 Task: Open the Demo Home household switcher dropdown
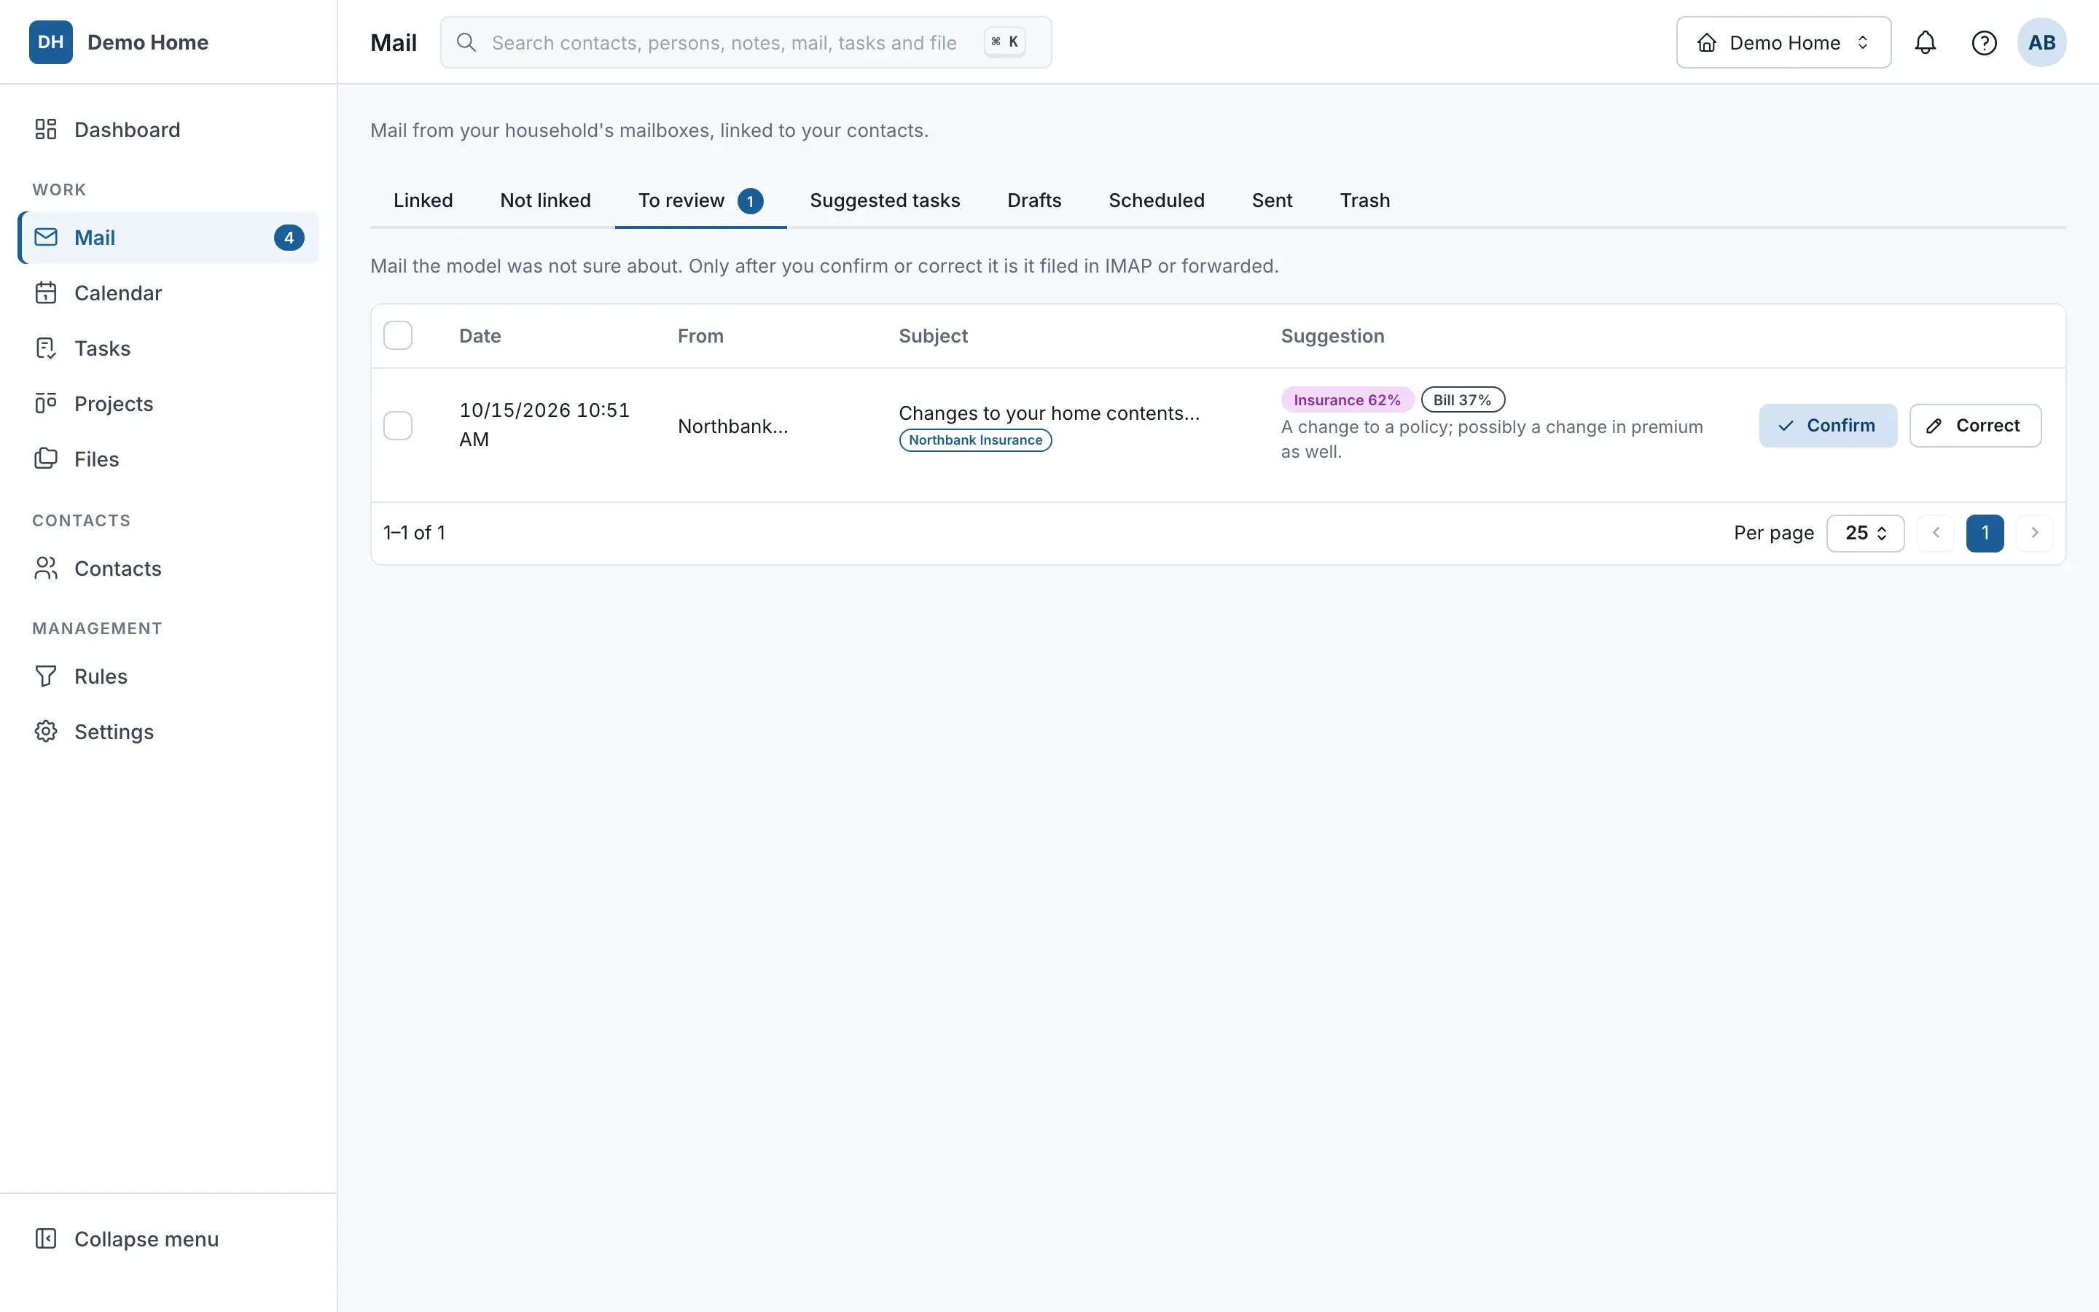pyautogui.click(x=1783, y=42)
